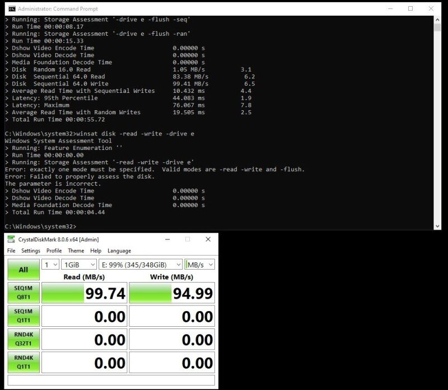Click 'Error: exactly one mode must be specified' line

click(x=155, y=170)
